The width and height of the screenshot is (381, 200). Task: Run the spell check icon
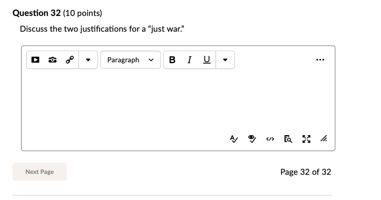tap(234, 139)
